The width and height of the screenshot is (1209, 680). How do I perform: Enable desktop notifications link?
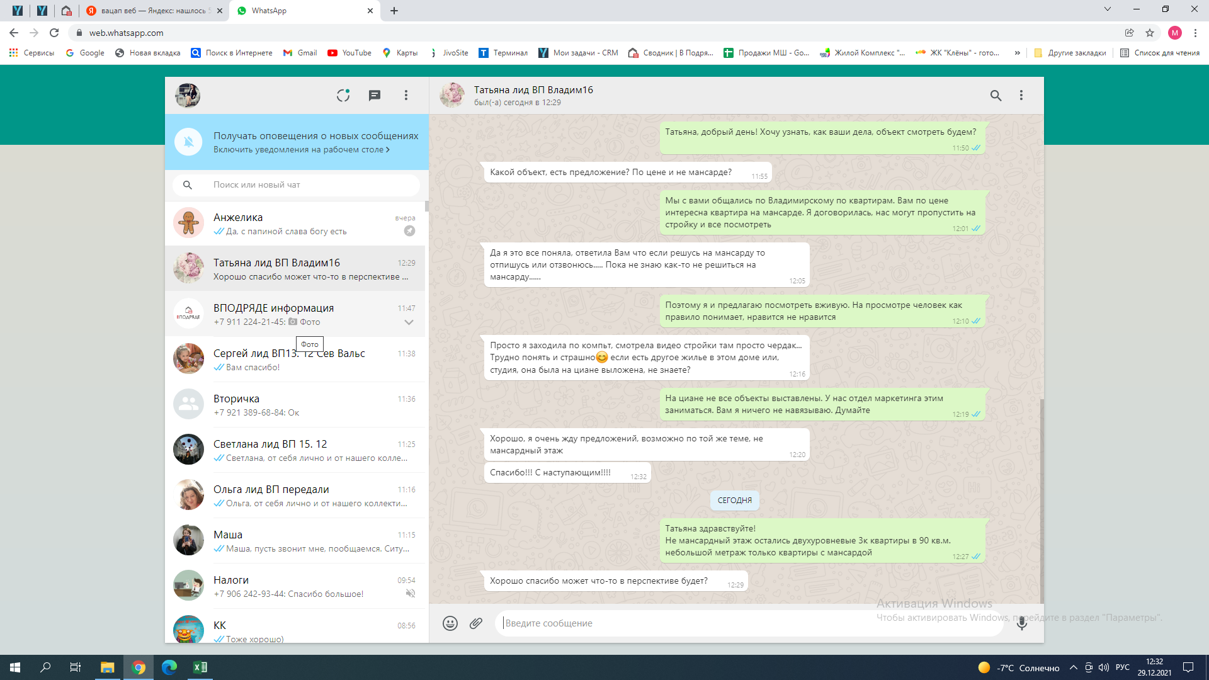pos(301,150)
